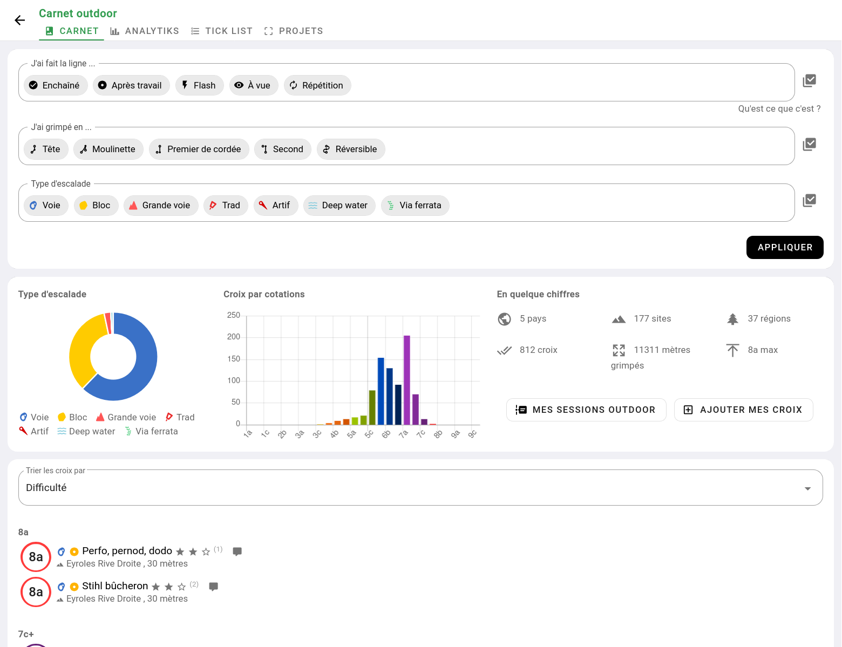Open comment icon for Perfo, pernod, dodo
This screenshot has height=647, width=842.
point(237,551)
